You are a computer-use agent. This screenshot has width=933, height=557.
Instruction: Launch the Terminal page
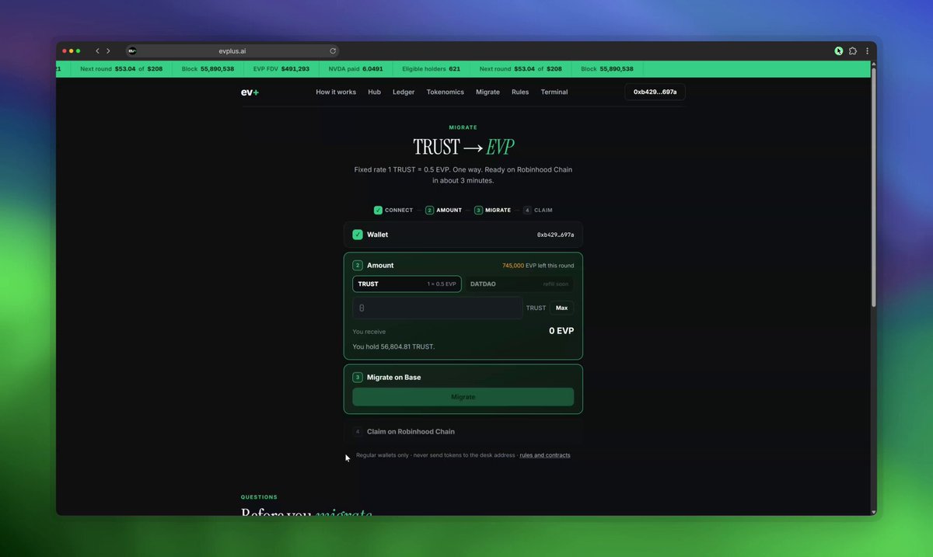pyautogui.click(x=554, y=92)
